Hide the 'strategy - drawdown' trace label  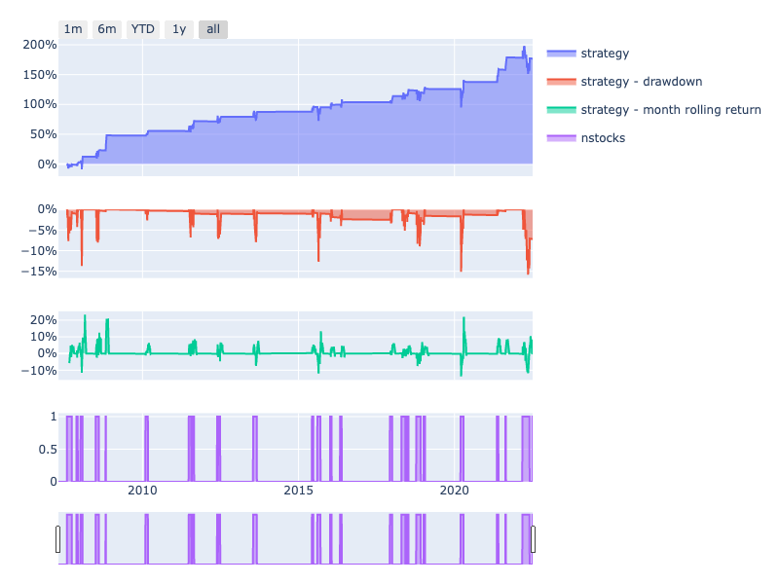click(641, 81)
